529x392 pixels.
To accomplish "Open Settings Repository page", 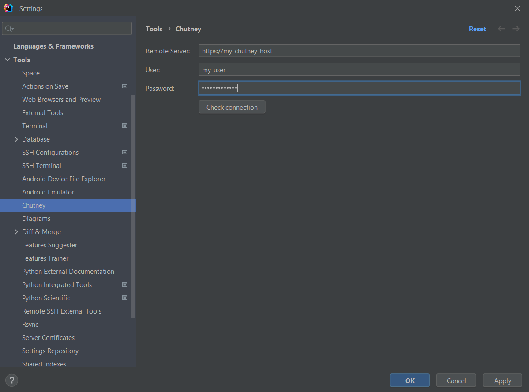I will click(x=50, y=351).
